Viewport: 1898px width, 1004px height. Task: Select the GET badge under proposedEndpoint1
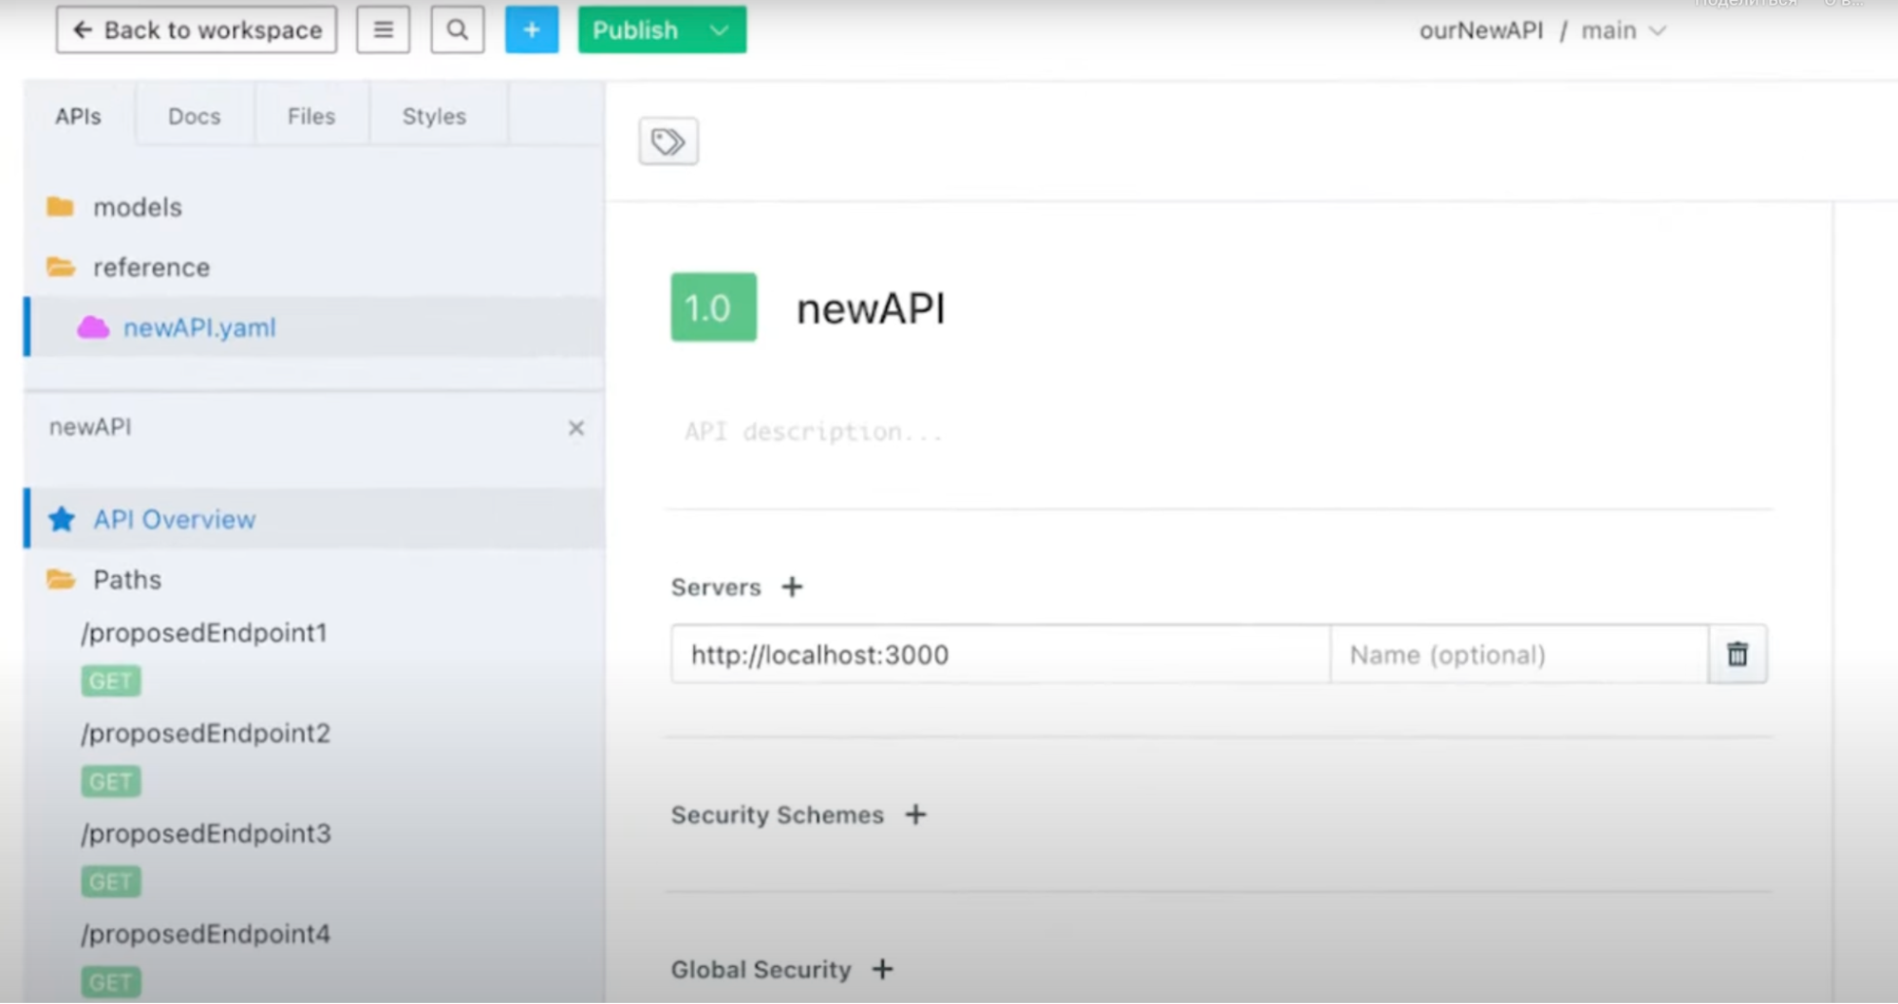coord(109,680)
